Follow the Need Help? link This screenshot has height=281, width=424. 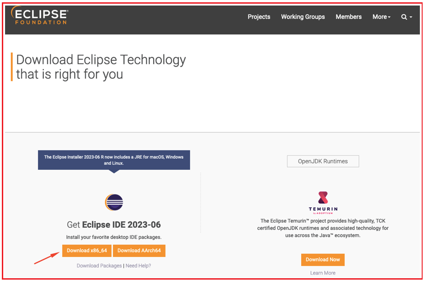click(138, 265)
